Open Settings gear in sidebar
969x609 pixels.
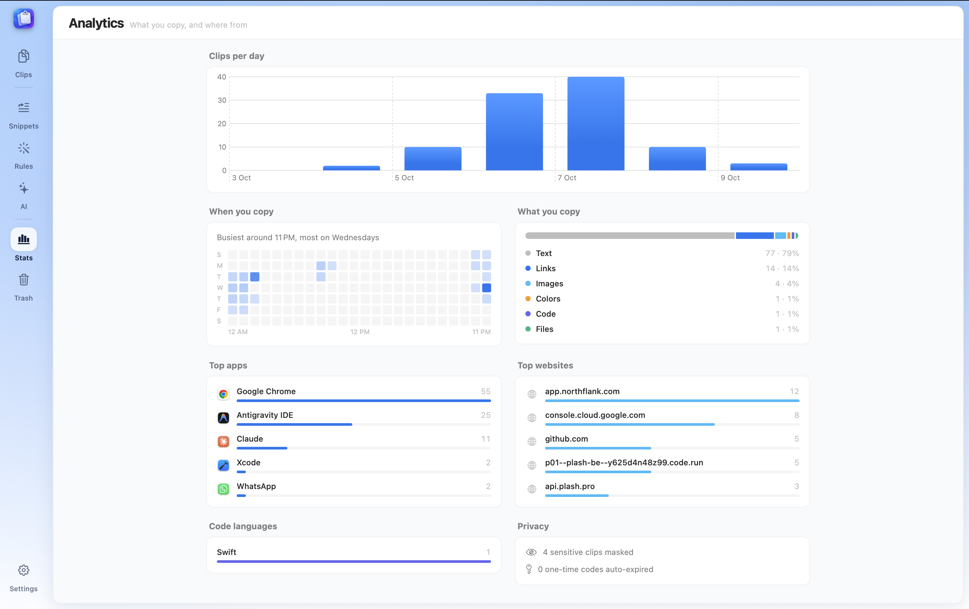pyautogui.click(x=23, y=578)
